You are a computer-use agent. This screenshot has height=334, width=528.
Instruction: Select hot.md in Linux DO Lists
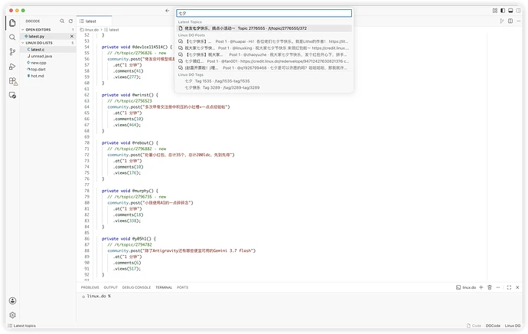click(47, 76)
